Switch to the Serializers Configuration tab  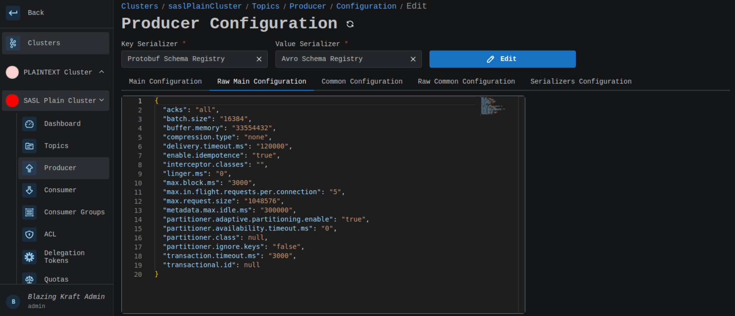click(x=581, y=81)
